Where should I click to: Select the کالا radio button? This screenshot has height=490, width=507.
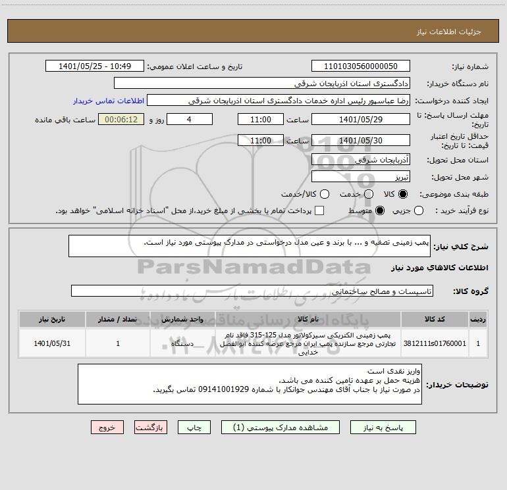[403, 194]
